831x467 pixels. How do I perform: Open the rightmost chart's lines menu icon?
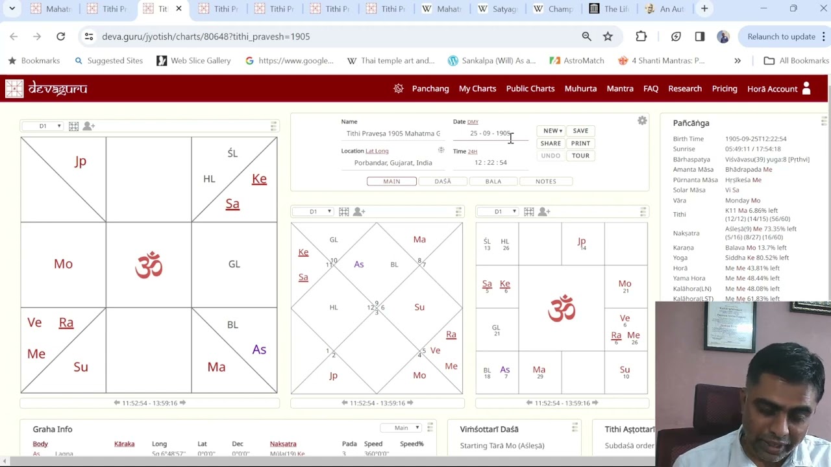point(643,211)
